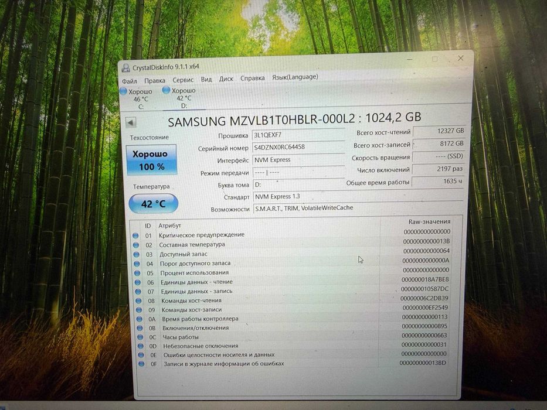The height and width of the screenshot is (410, 547).
Task: Open the Язык(Language) menu
Action: pyautogui.click(x=295, y=77)
